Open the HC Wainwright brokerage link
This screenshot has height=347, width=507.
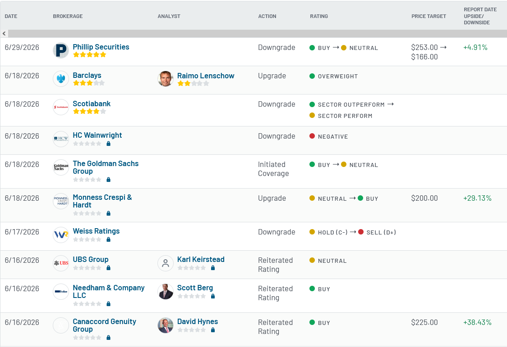(x=97, y=135)
